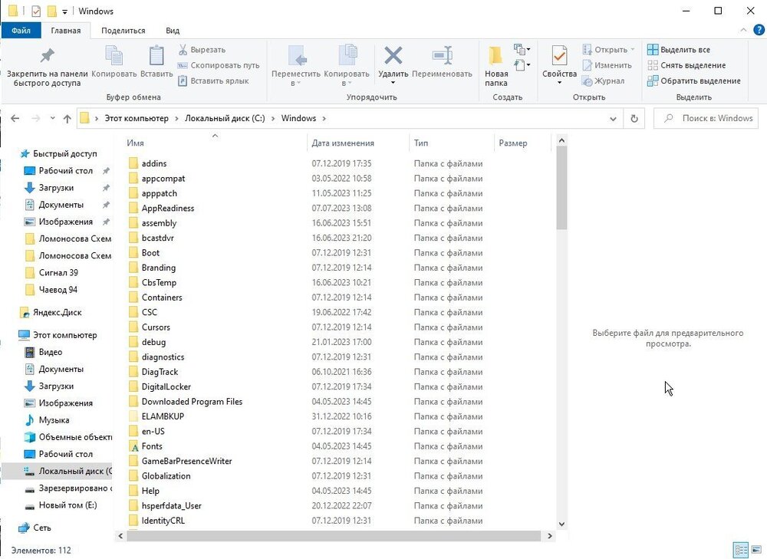Select the ELAMBKUP folder
767x559 pixels.
pyautogui.click(x=163, y=416)
